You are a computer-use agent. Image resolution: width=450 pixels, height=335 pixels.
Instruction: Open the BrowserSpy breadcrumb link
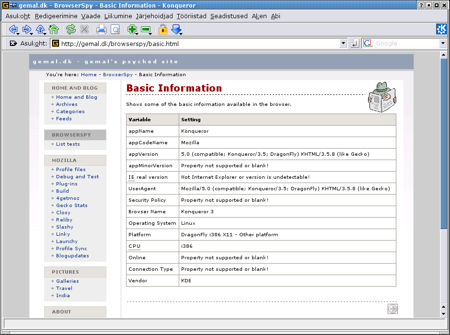tap(117, 74)
